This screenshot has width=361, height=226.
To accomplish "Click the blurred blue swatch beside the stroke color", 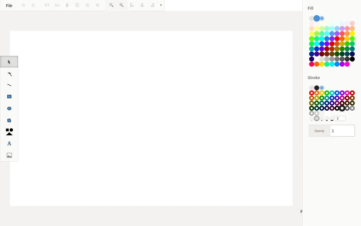I will pos(322,88).
